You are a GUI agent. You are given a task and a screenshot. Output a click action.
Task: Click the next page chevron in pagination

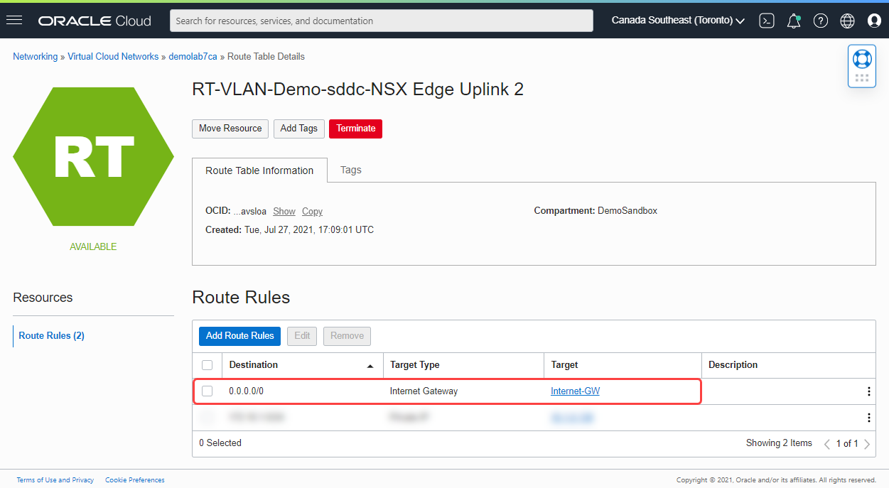pos(867,443)
